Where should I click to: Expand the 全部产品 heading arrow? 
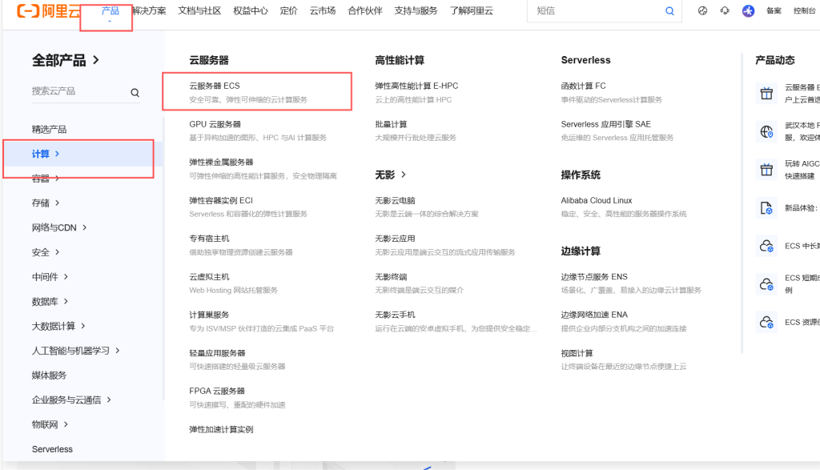[x=96, y=60]
